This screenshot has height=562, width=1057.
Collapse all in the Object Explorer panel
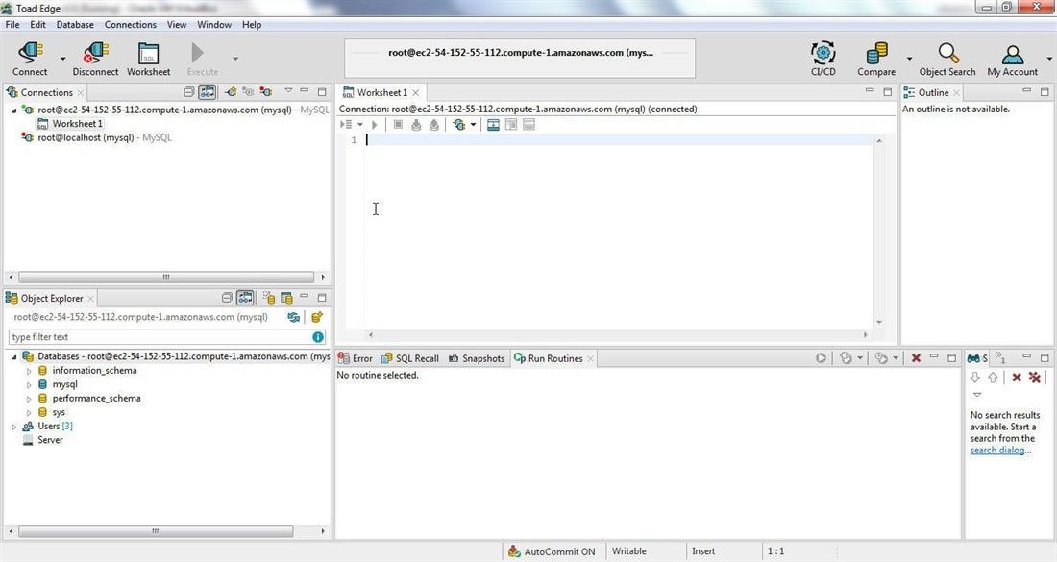[227, 297]
